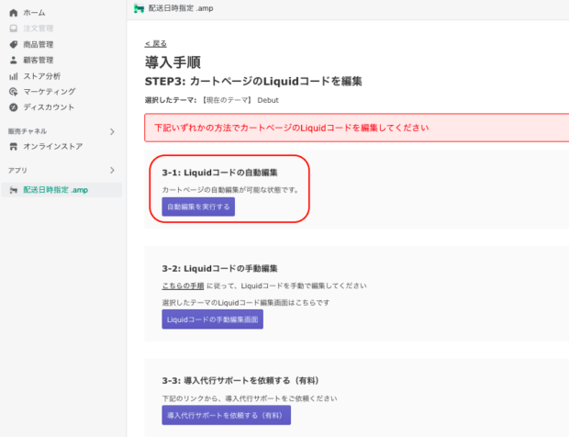The height and width of the screenshot is (437, 569).
Task: Click the Home icon in sidebar
Action: pyautogui.click(x=13, y=13)
